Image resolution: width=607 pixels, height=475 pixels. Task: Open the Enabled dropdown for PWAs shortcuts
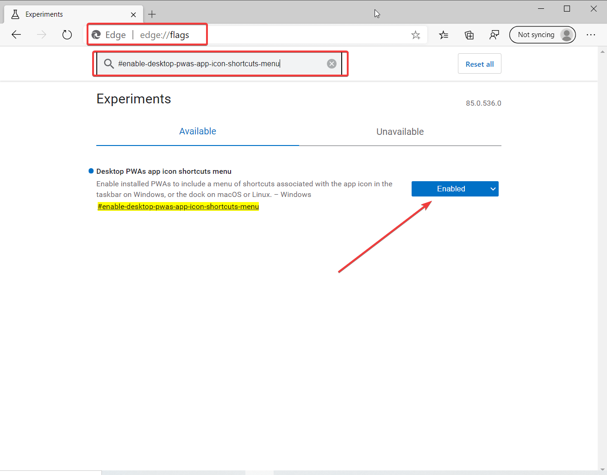click(x=455, y=189)
